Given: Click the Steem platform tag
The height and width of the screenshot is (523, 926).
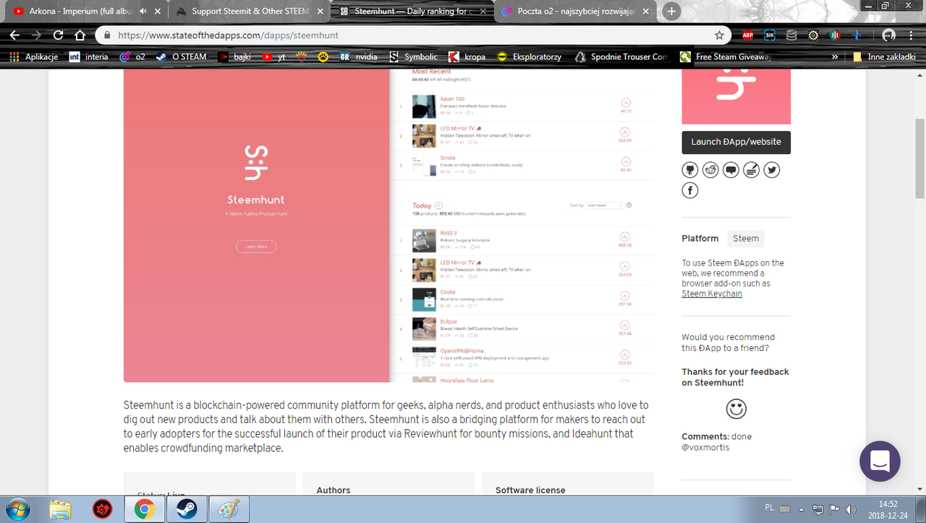Looking at the screenshot, I should pos(746,239).
